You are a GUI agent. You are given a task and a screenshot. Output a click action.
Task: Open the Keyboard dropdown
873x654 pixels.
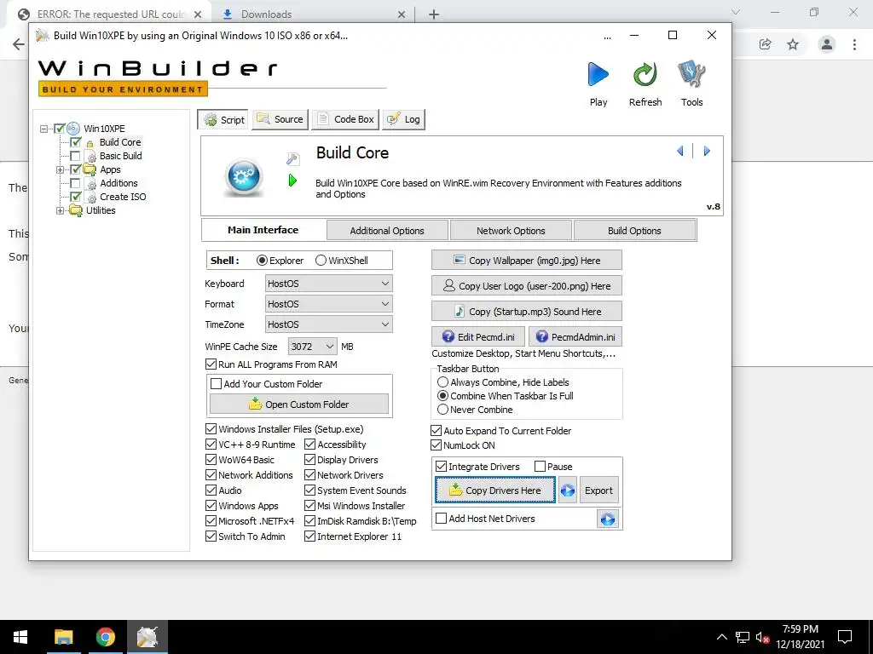click(328, 284)
